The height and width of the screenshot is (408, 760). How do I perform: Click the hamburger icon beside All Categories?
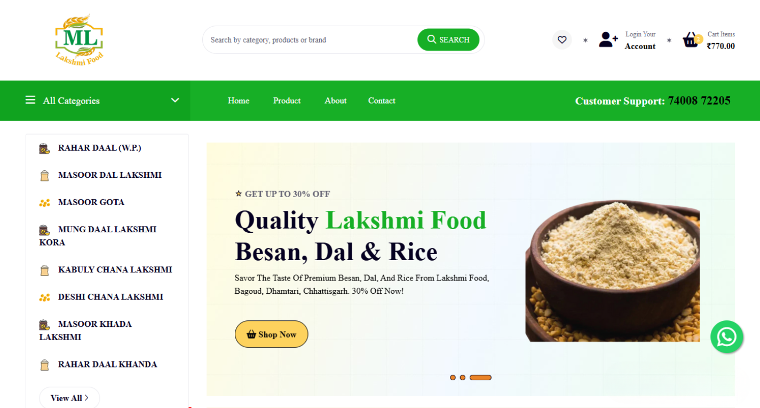click(x=30, y=100)
